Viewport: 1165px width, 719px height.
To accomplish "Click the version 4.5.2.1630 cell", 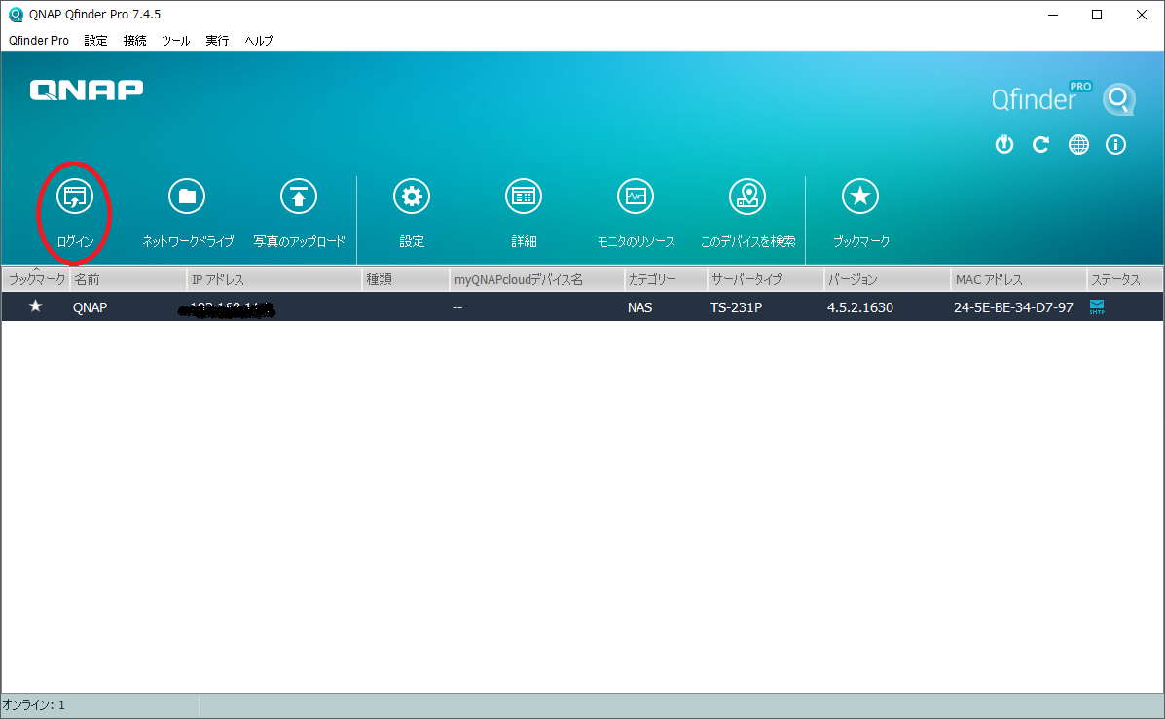I will coord(860,307).
